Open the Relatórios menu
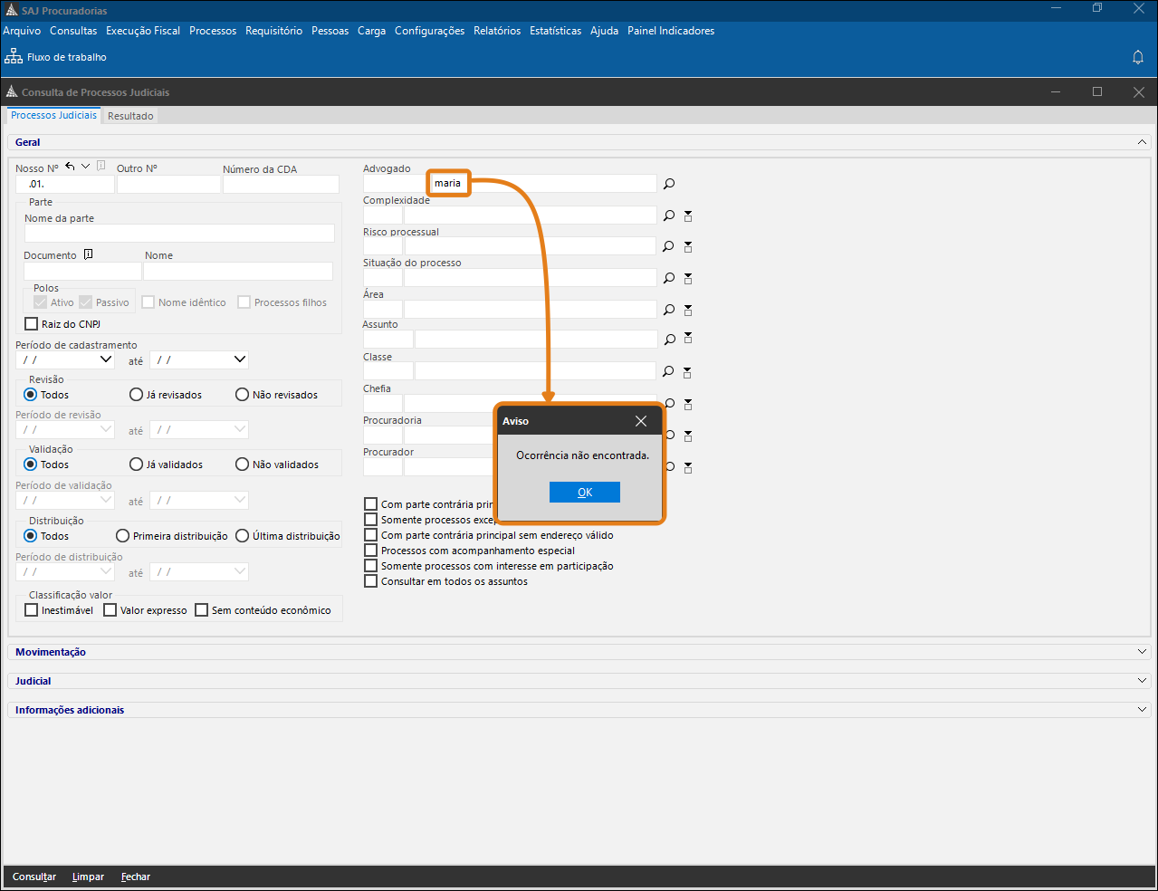The height and width of the screenshot is (891, 1158). [497, 31]
